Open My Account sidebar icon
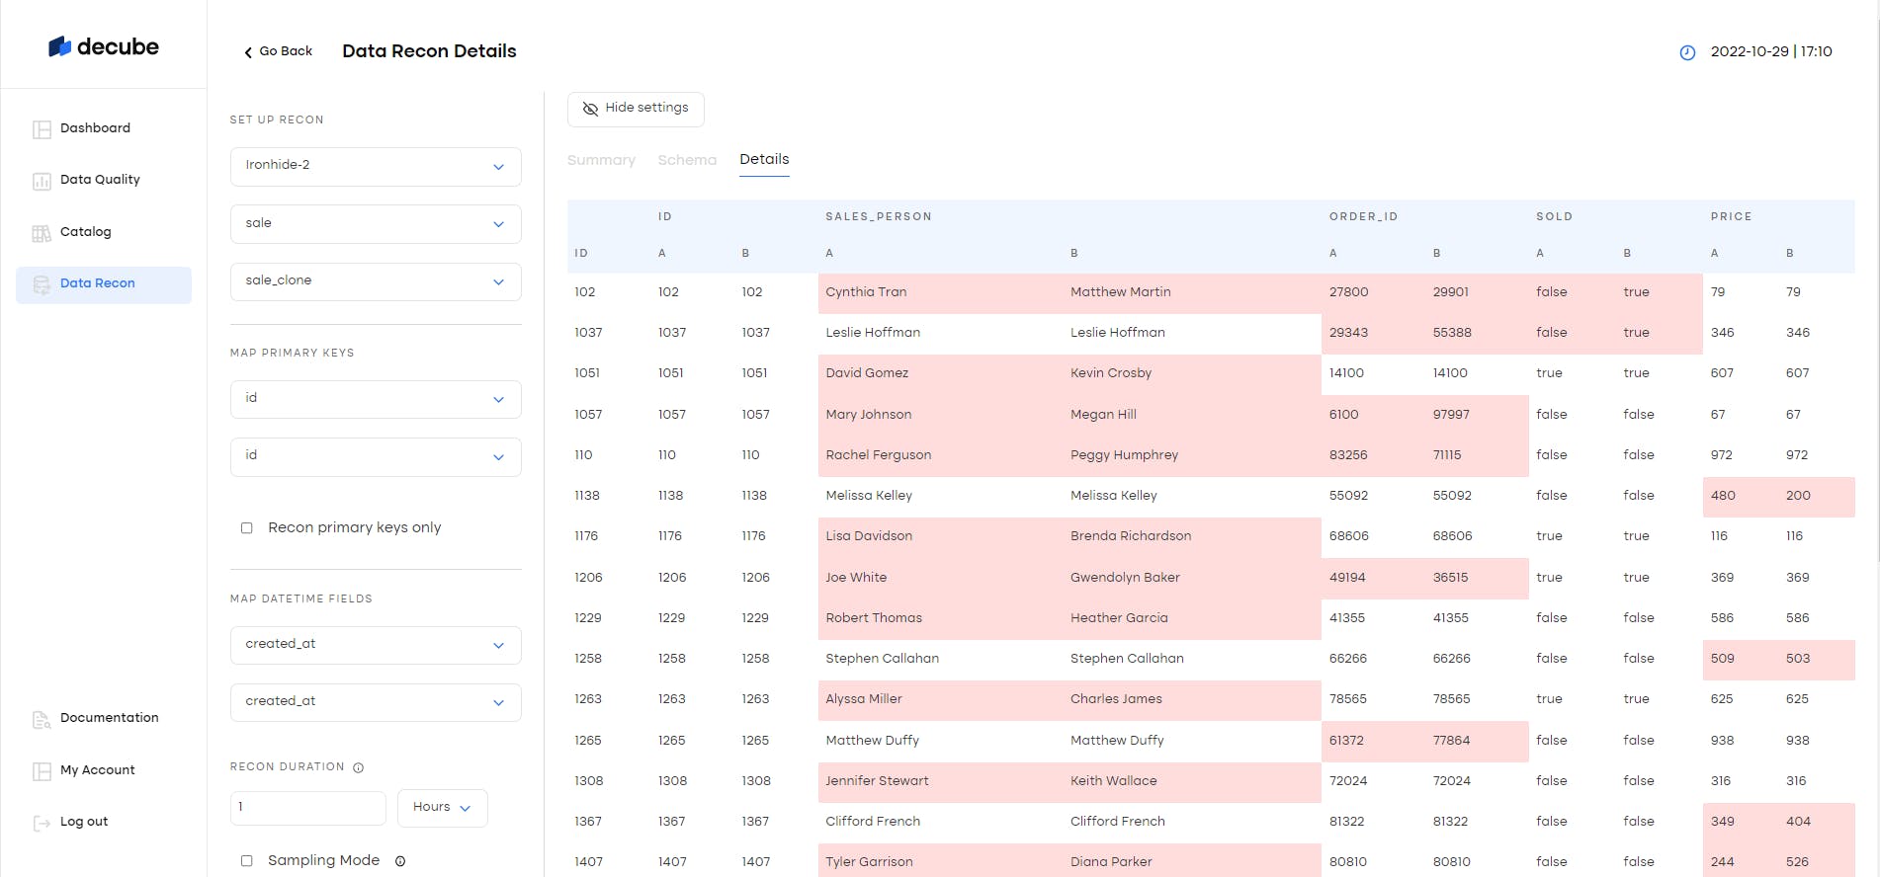This screenshot has height=877, width=1880. [x=42, y=771]
